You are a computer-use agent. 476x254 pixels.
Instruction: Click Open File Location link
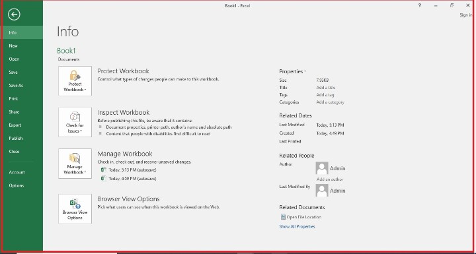point(304,217)
